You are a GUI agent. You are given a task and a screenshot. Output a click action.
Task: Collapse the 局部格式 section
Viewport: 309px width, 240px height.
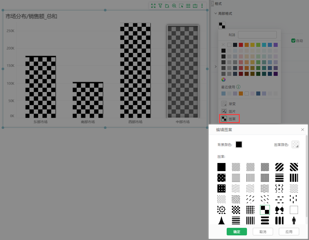coord(216,13)
